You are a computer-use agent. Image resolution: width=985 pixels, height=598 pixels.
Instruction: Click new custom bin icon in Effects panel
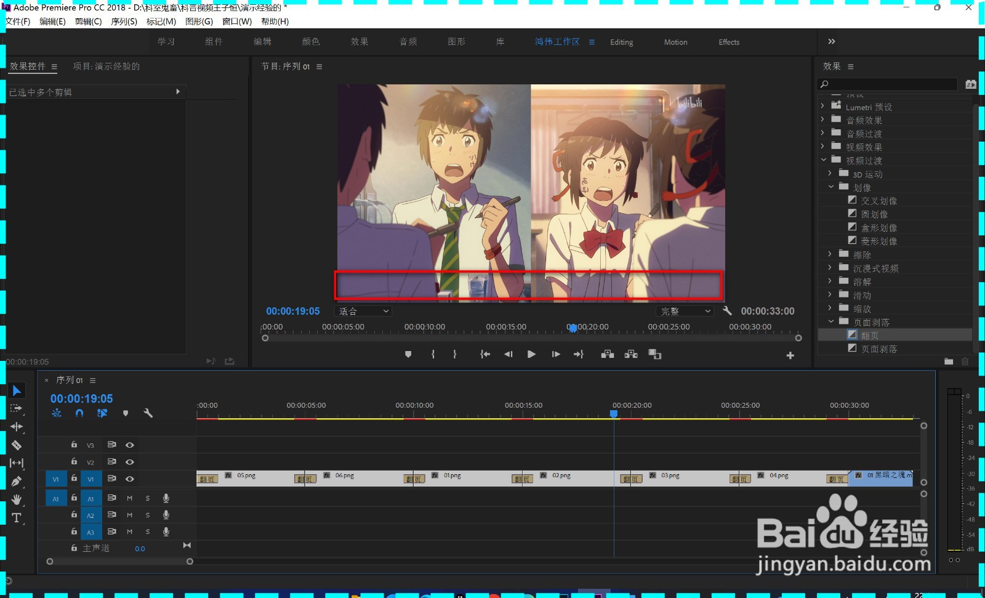[949, 362]
